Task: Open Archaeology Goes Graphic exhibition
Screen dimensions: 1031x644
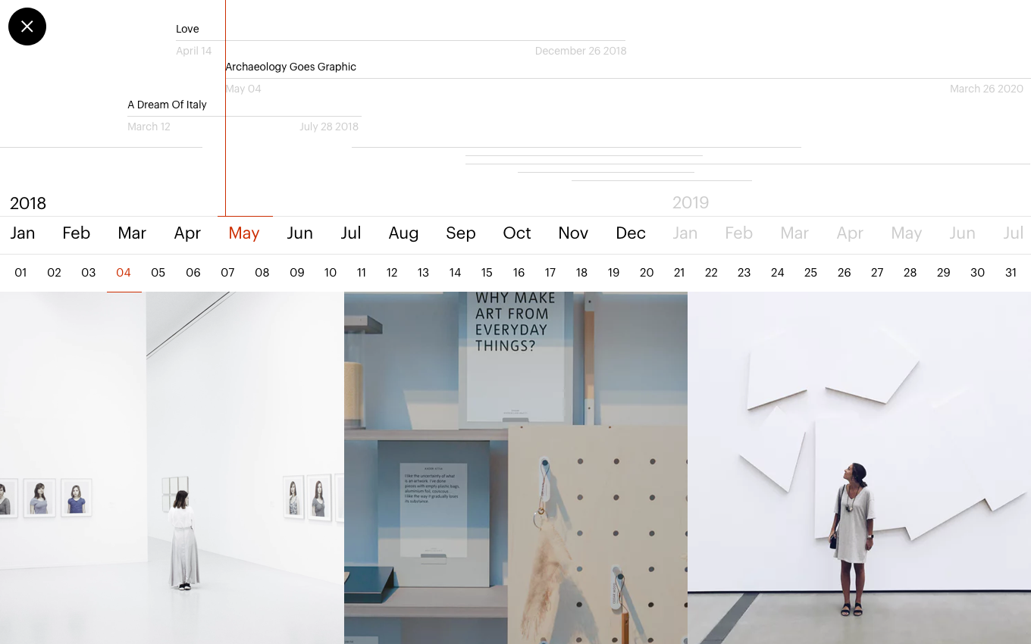Action: 290,67
